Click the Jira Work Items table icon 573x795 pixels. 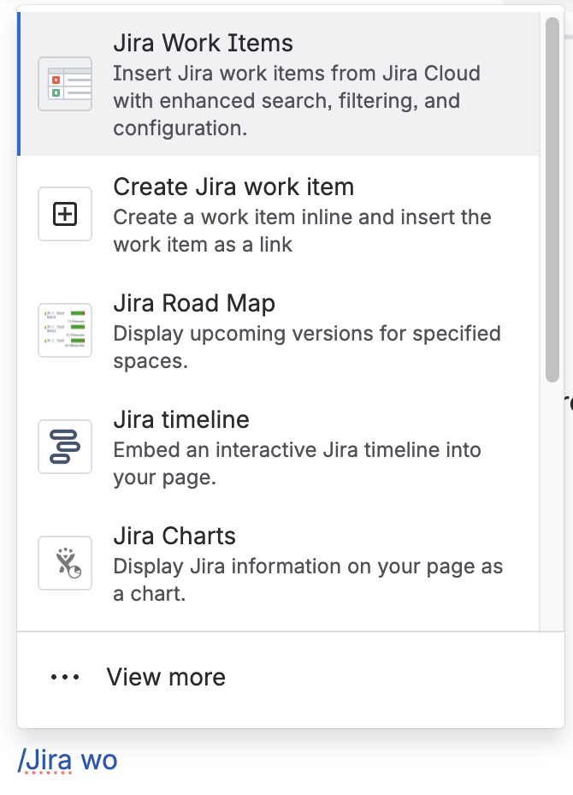click(65, 84)
